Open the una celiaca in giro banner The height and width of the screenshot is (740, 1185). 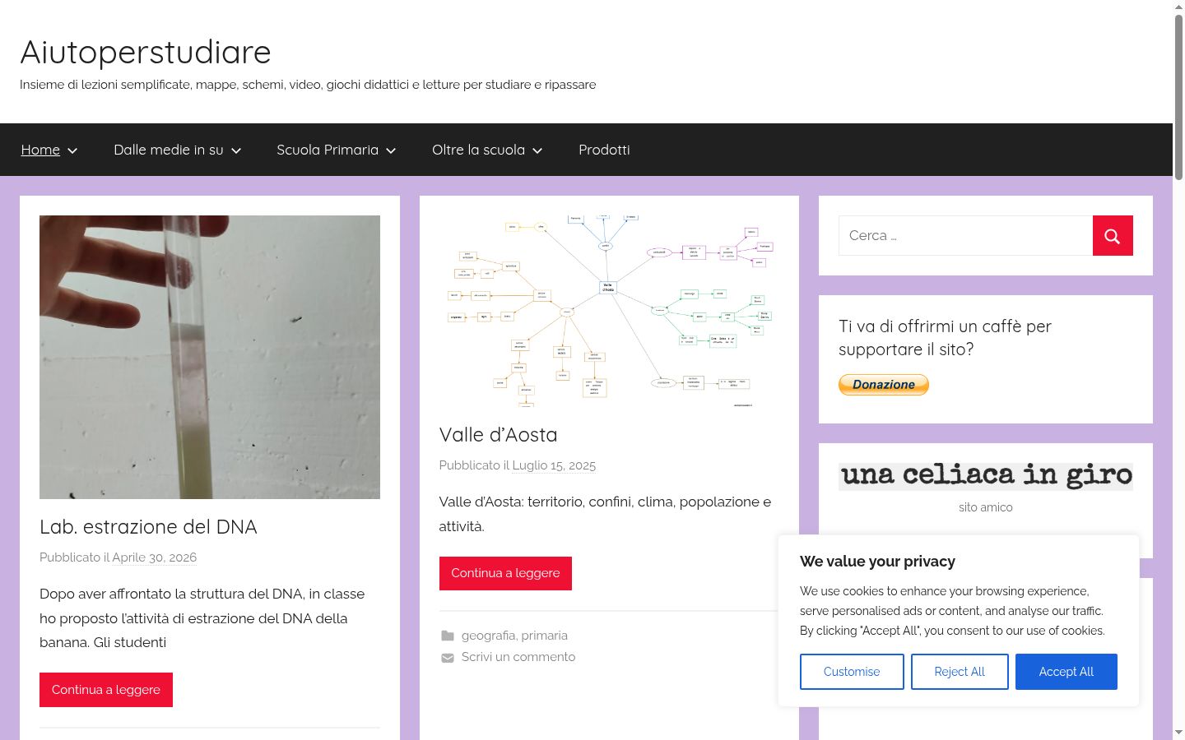pyautogui.click(x=986, y=476)
